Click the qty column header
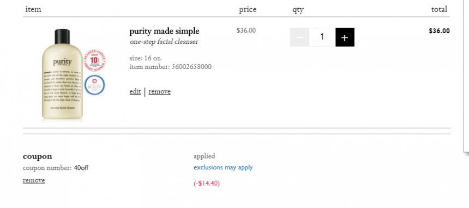 (298, 10)
